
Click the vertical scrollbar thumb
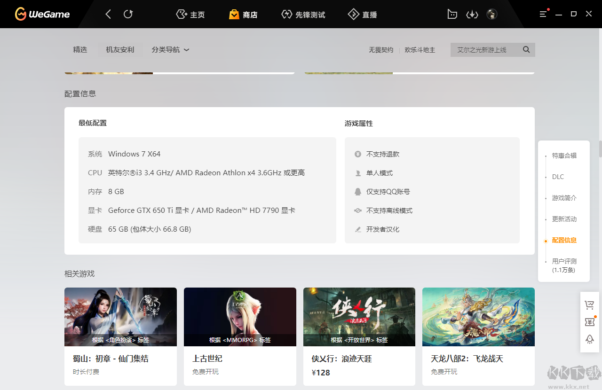(600, 149)
